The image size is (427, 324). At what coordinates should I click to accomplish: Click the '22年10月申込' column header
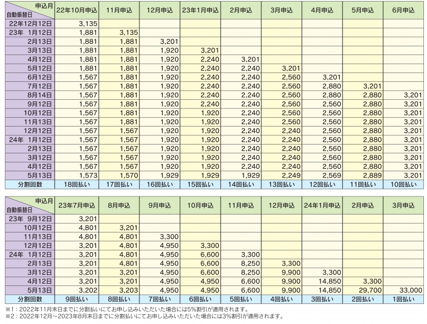[77, 10]
